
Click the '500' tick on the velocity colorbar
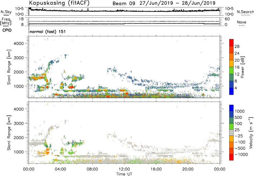click(239, 117)
